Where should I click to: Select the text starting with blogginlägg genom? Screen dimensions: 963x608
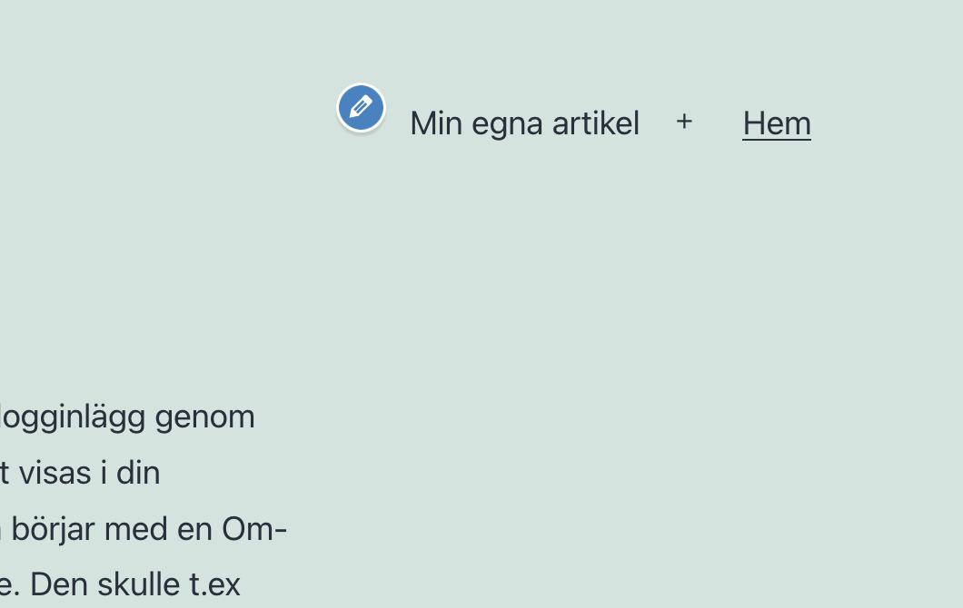pyautogui.click(x=127, y=416)
